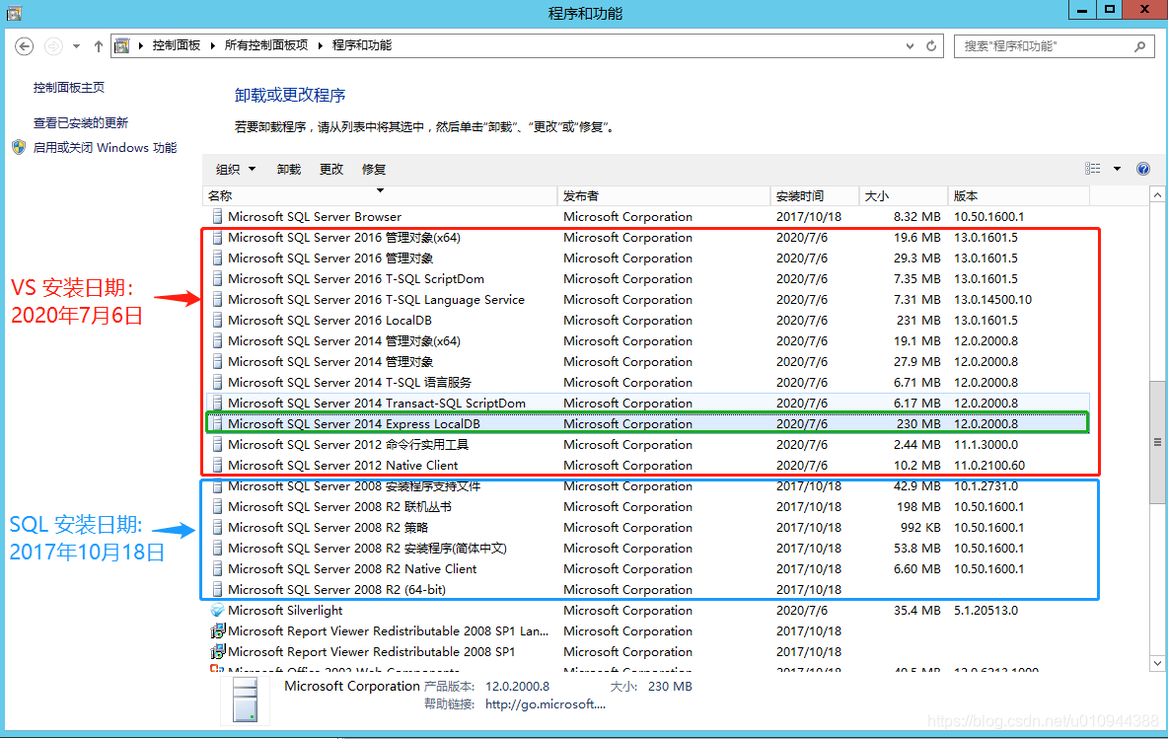Select SQL Server 2016 T-SQL Language Service

646,300
